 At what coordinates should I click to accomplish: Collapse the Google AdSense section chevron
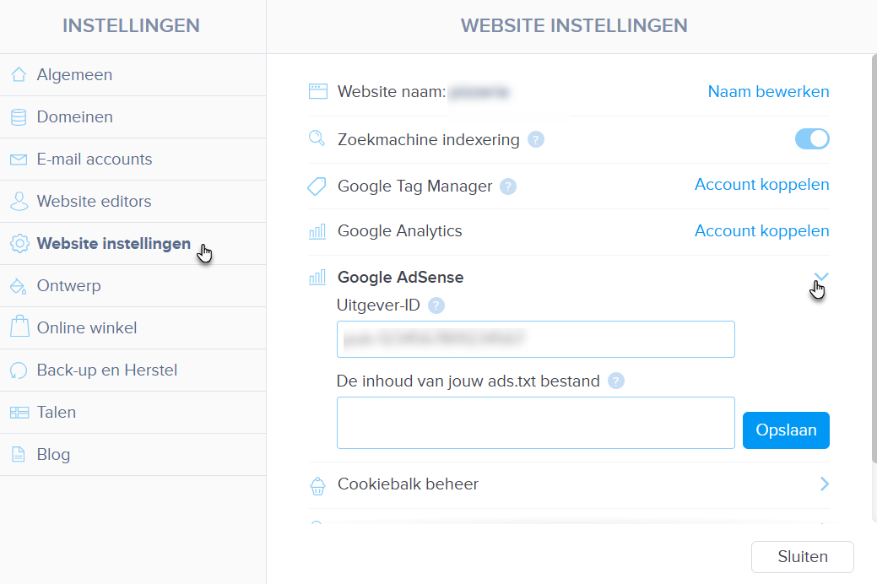click(x=822, y=278)
